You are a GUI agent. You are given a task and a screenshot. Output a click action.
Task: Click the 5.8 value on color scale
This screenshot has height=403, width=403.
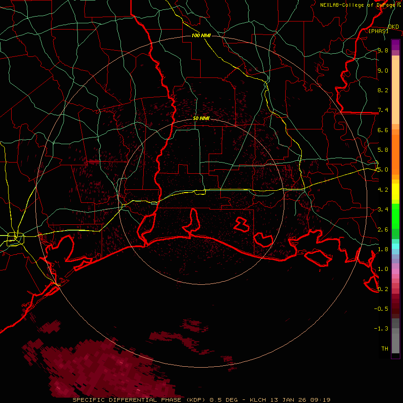pyautogui.click(x=383, y=150)
